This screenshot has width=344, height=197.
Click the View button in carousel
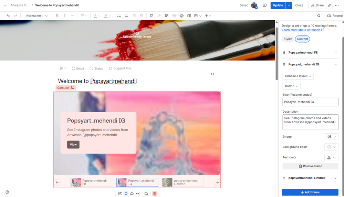pos(73,145)
